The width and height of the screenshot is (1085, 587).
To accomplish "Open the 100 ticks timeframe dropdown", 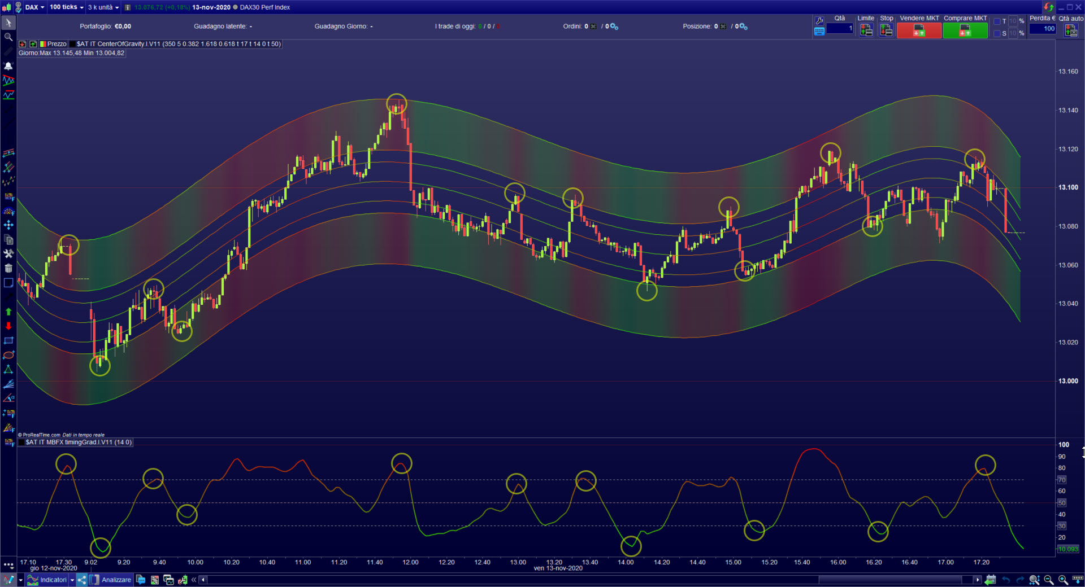I will point(66,7).
